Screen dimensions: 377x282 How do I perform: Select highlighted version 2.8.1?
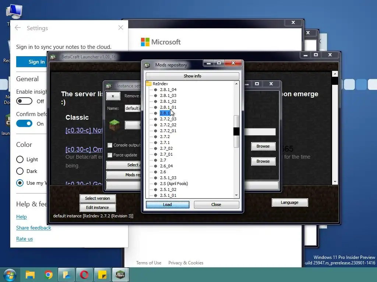click(x=165, y=113)
